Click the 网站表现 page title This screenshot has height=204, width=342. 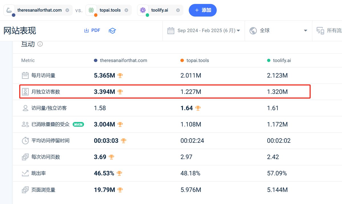click(x=20, y=31)
